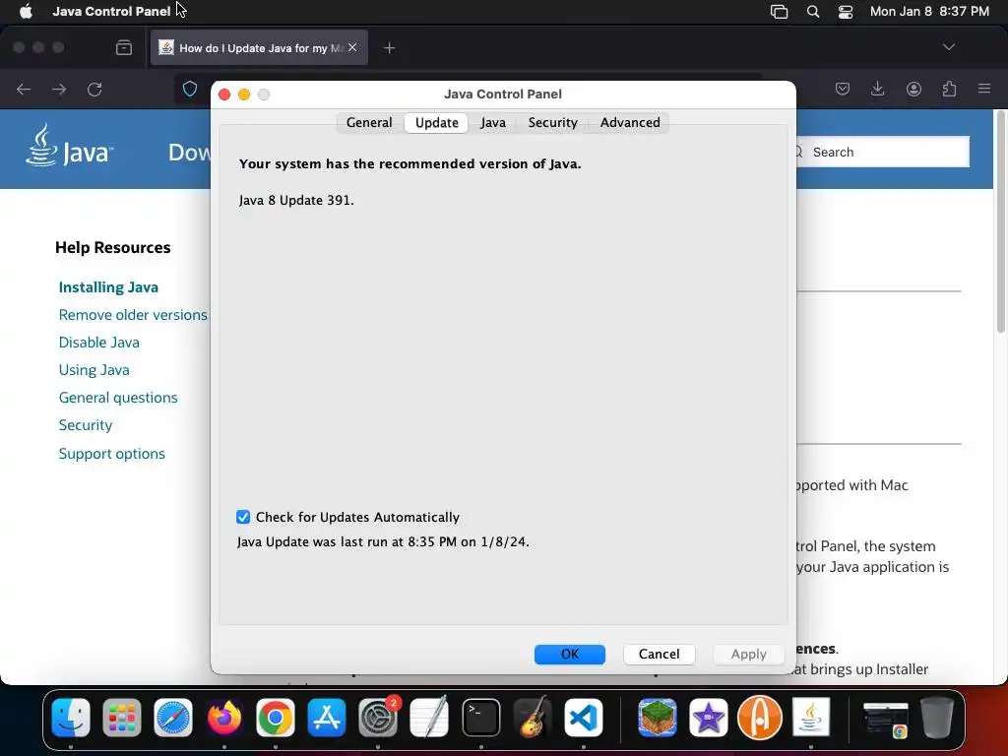
Task: Open a new Firefox tab
Action: tap(389, 48)
